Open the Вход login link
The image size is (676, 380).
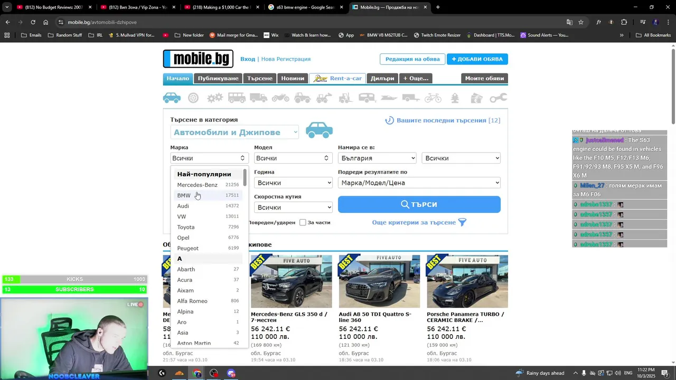click(248, 59)
